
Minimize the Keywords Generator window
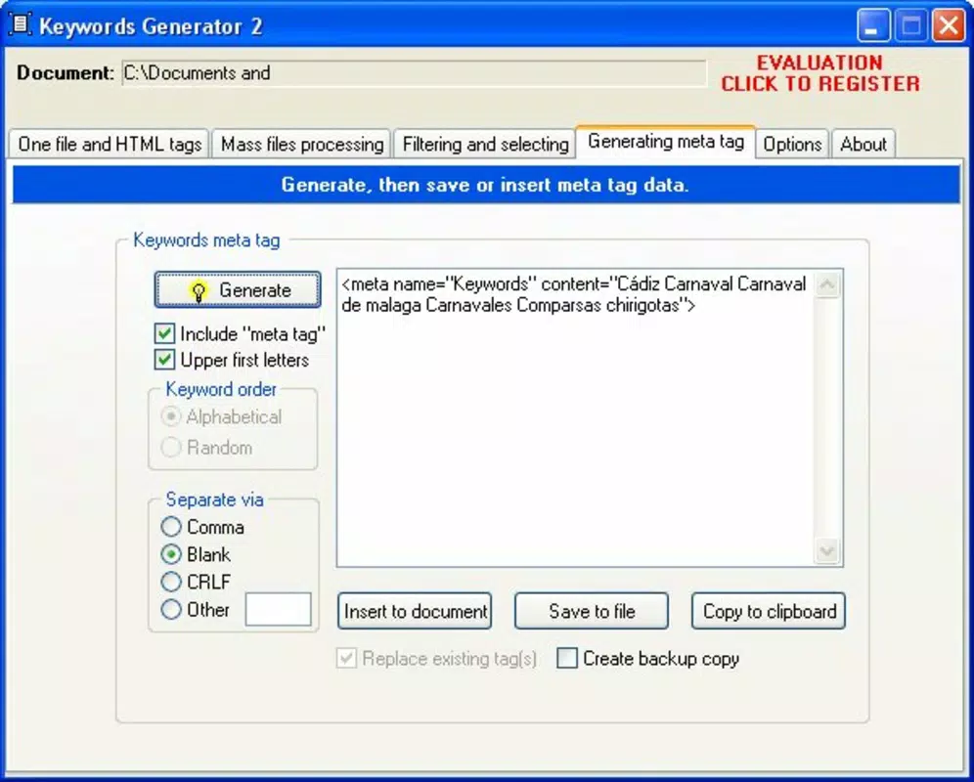tap(872, 26)
